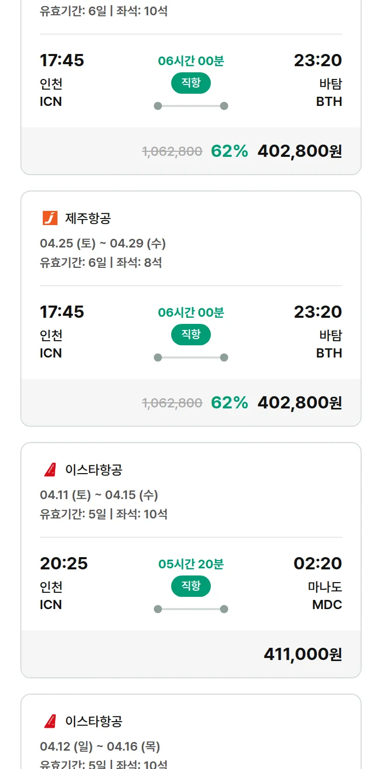This screenshot has width=382, height=769.
Task: Click the 20:25 Incheon departure time
Action: (64, 563)
